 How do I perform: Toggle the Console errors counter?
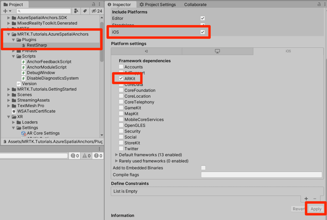tap(98, 156)
